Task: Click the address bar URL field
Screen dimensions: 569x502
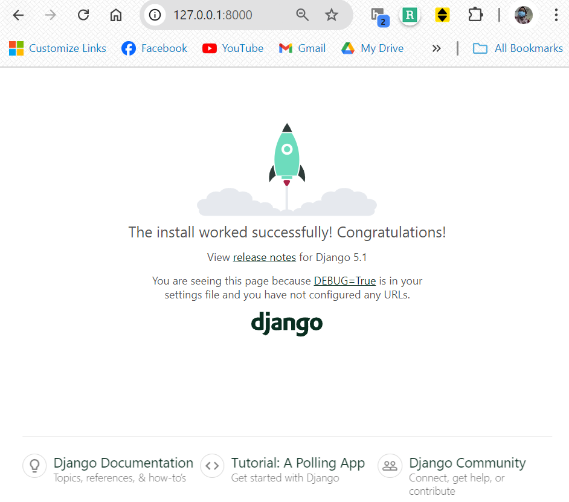Action: point(230,15)
